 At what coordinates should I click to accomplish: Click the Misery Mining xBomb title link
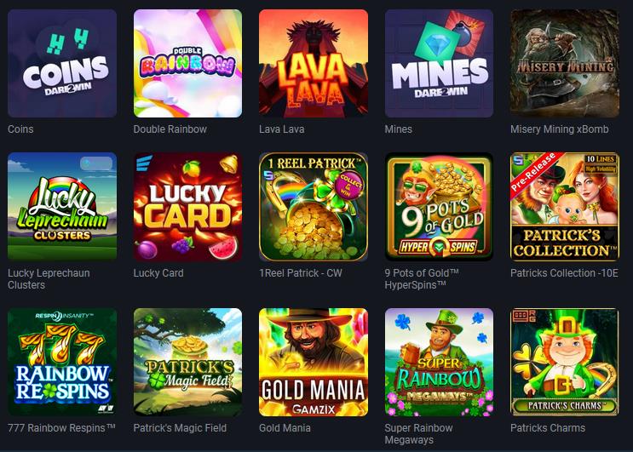coord(559,129)
